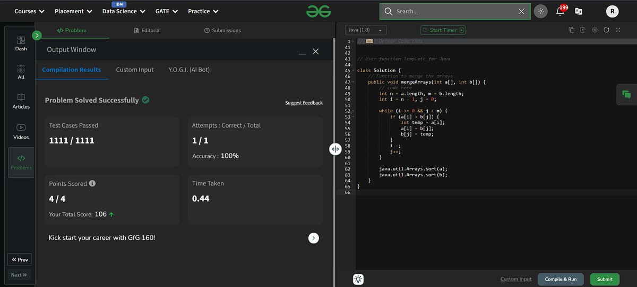
Task: Go to the Prev problem
Action: point(19,260)
